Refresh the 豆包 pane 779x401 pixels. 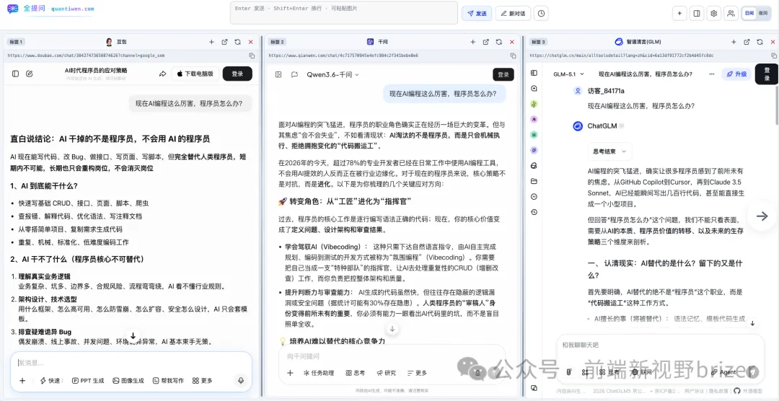(x=237, y=43)
